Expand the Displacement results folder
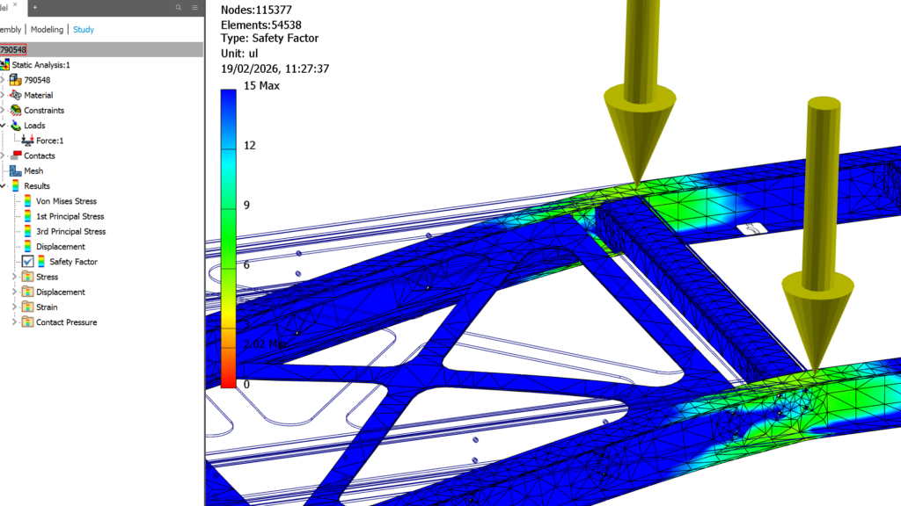The height and width of the screenshot is (506, 901). click(14, 292)
